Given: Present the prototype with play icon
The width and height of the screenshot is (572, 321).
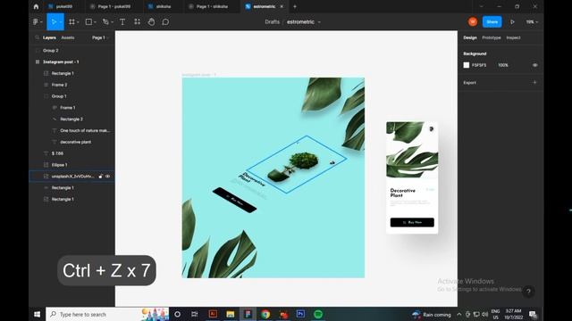Looking at the screenshot, I should [x=512, y=21].
